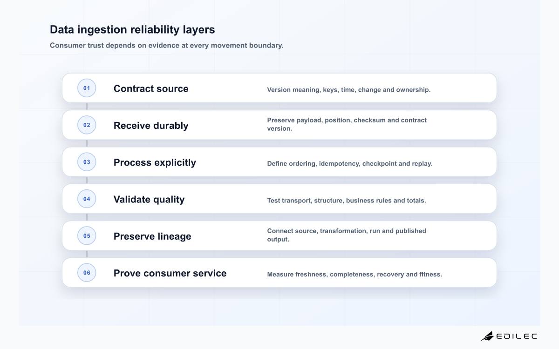Screen dimensions: 559x349
Task: Click the Consumer trust subtitle text
Action: tap(166, 45)
